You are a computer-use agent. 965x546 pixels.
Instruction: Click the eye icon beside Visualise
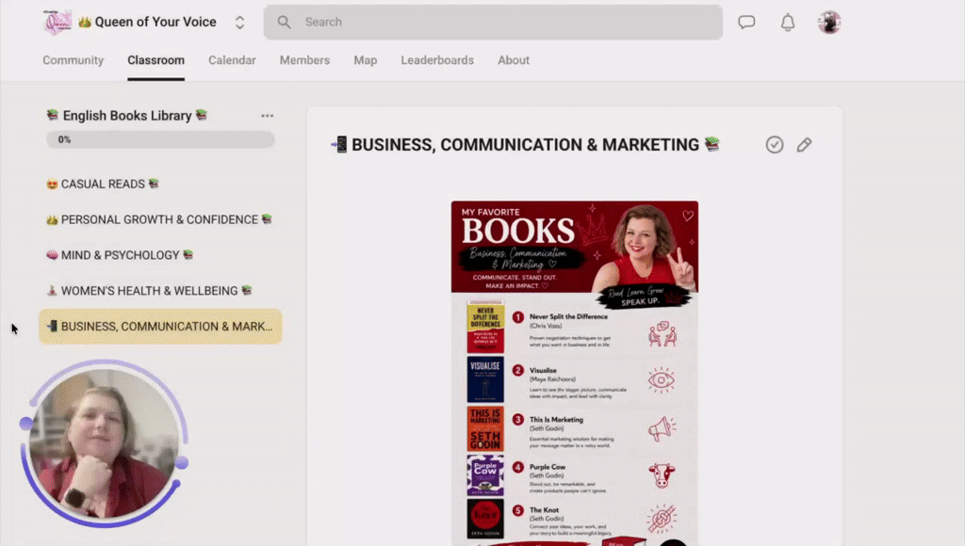662,380
